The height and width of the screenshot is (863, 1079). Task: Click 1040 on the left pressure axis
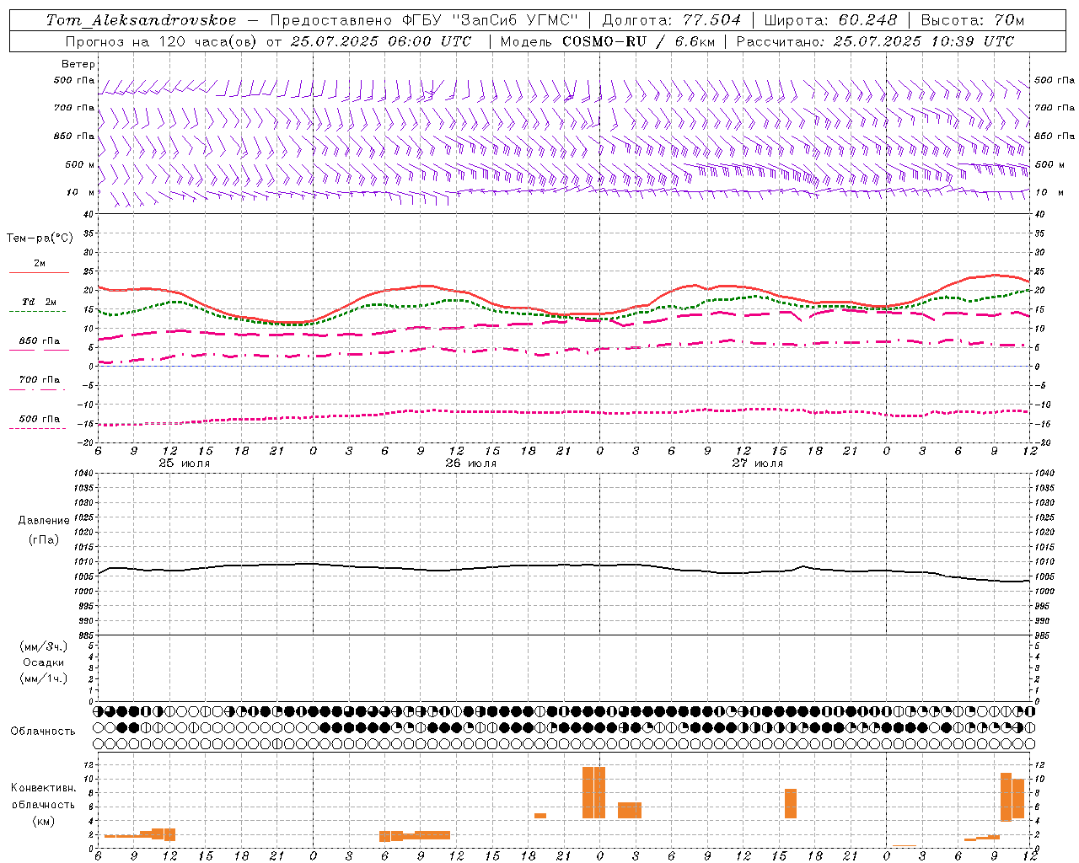[83, 473]
